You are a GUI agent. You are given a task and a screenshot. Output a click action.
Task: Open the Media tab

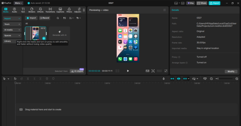click(6, 10)
